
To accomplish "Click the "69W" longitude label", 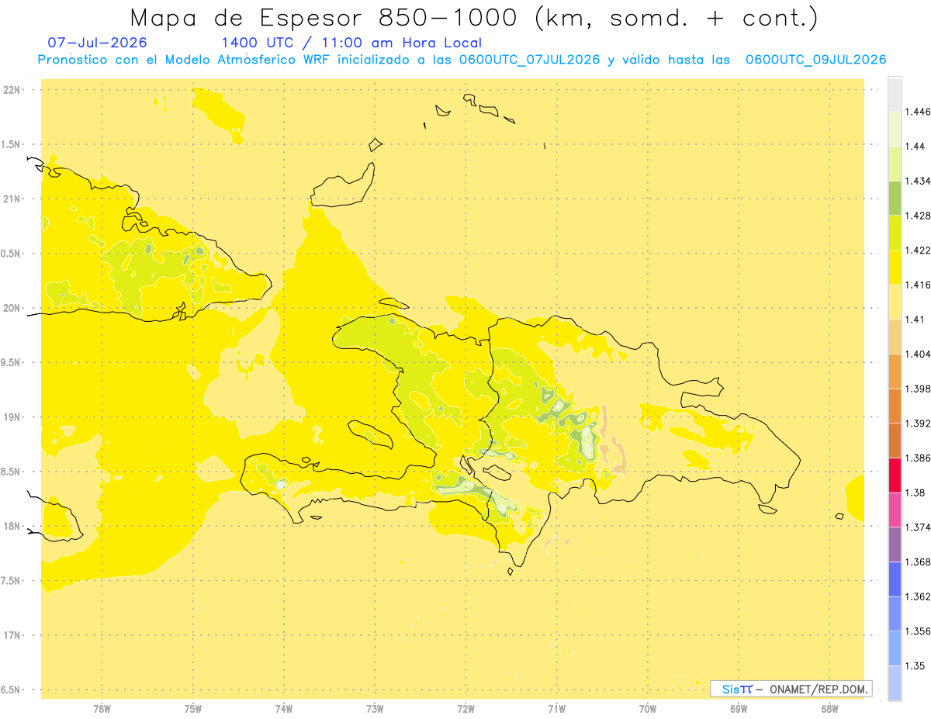I will pos(739,709).
